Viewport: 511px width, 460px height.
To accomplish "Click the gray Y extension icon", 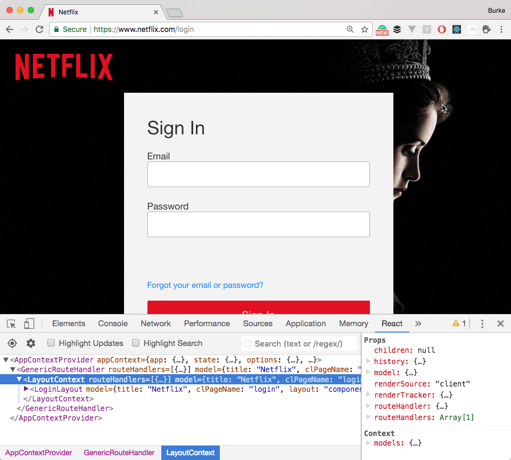I will pos(426,30).
